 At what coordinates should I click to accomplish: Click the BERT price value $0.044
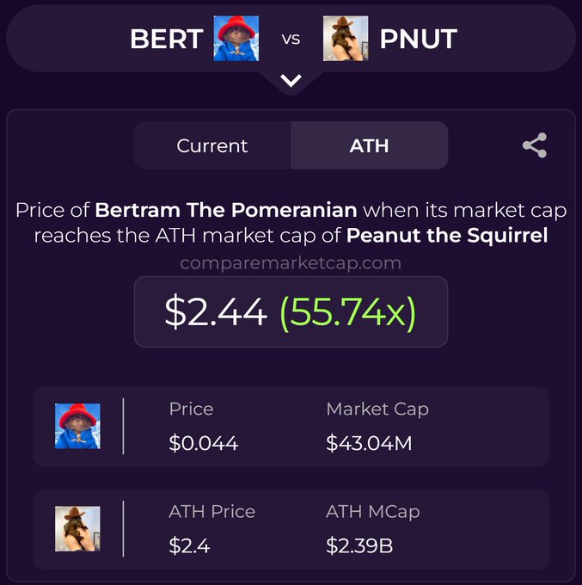[203, 444]
